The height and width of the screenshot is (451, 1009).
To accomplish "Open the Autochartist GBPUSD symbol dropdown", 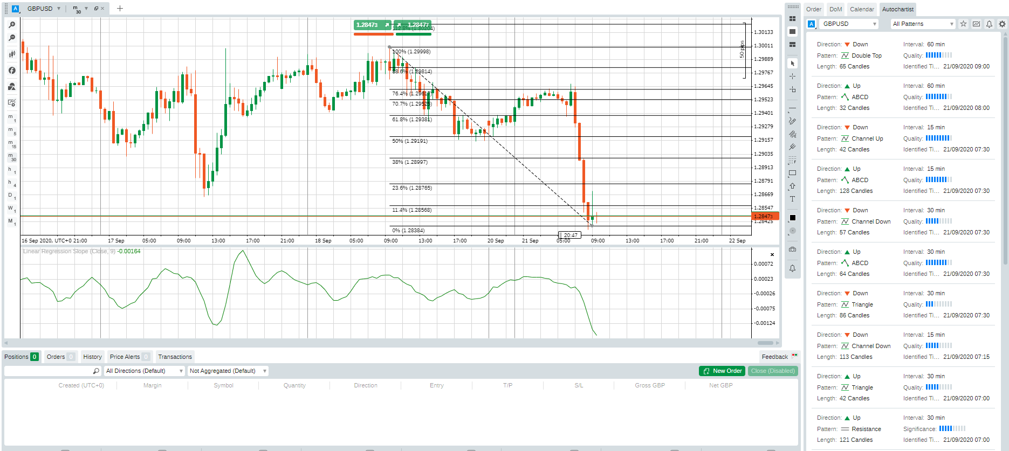I will pos(849,24).
